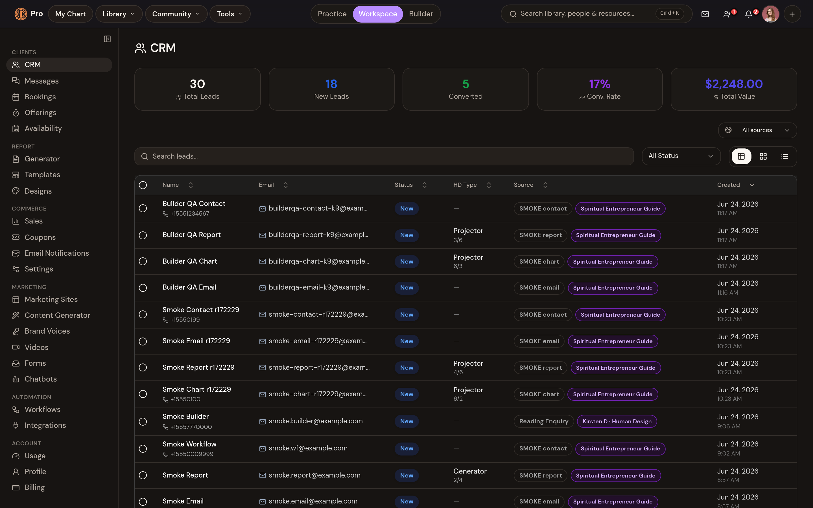813x508 pixels.
Task: Expand the Community menu
Action: (x=176, y=14)
